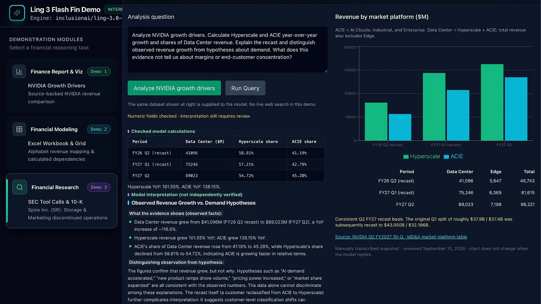The height and width of the screenshot is (304, 541).
Task: Select the Demo 3 badge
Action: [99, 187]
